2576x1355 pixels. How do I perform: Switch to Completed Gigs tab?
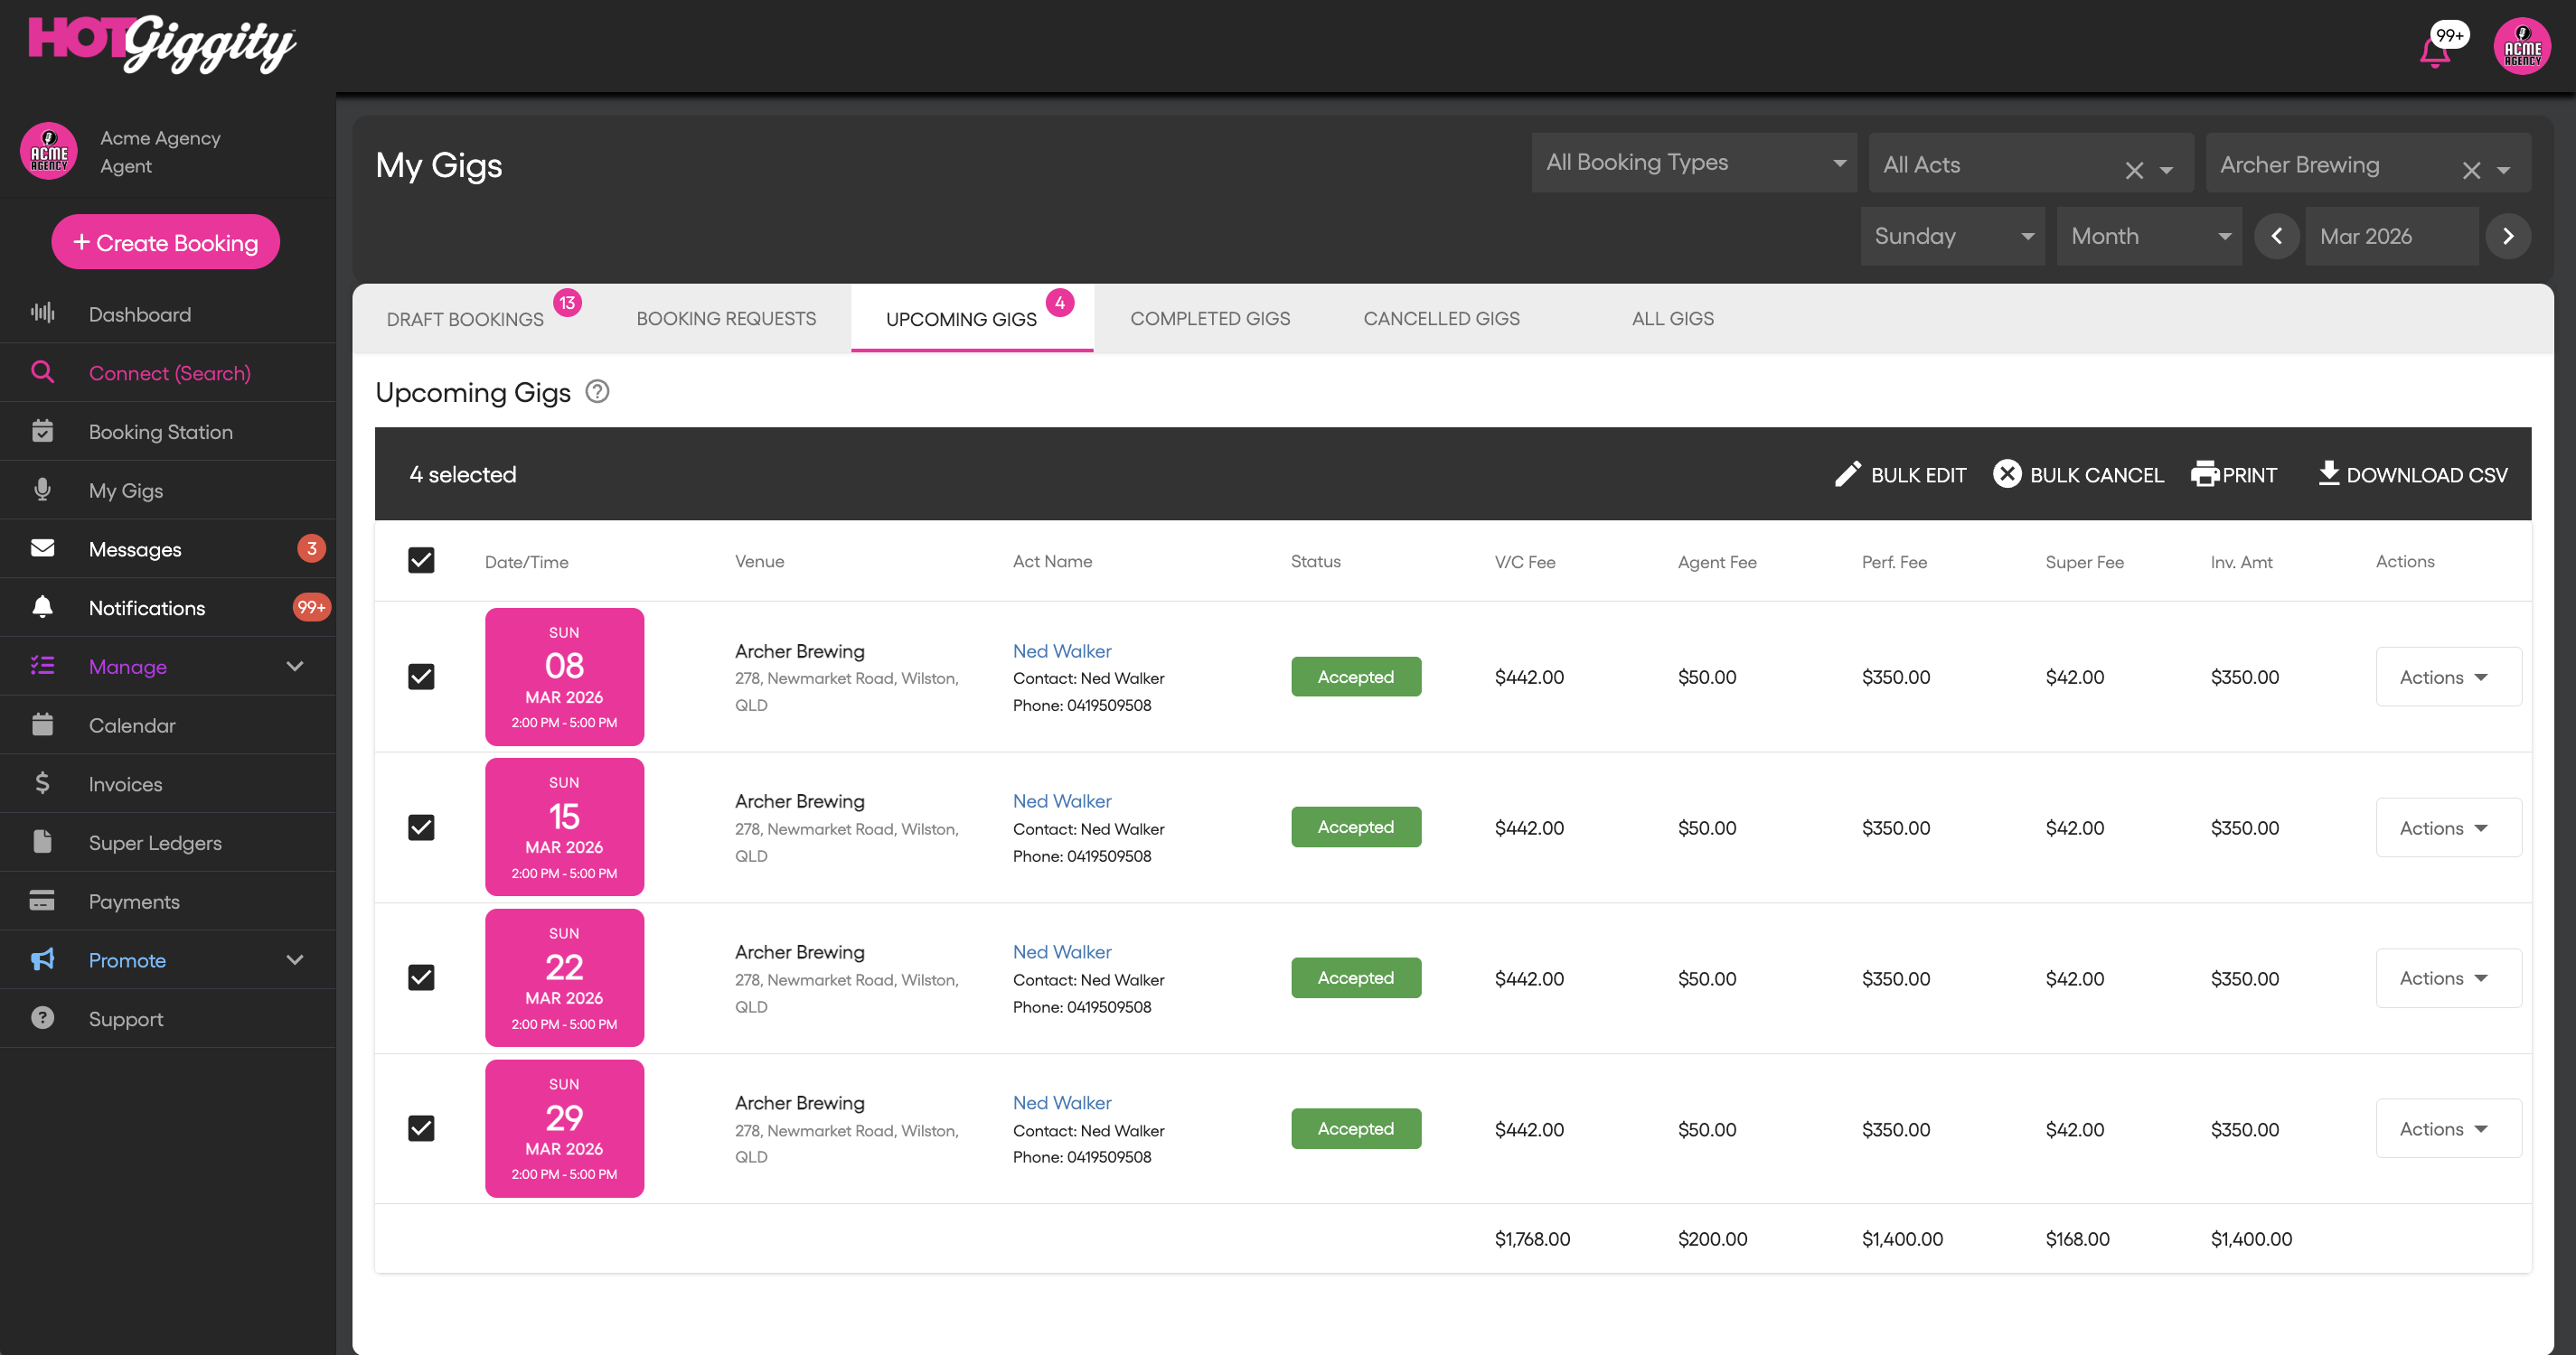(1210, 319)
